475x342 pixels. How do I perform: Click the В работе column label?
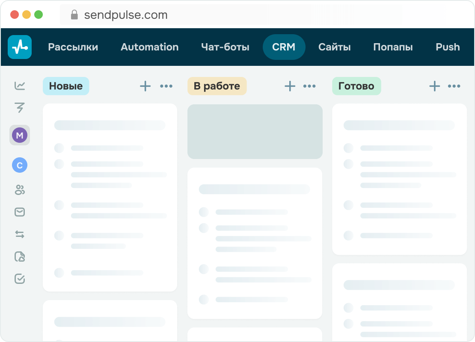(x=217, y=86)
